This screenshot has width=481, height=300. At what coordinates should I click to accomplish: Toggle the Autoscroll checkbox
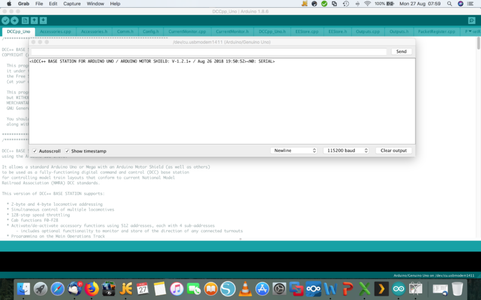[x=35, y=151]
